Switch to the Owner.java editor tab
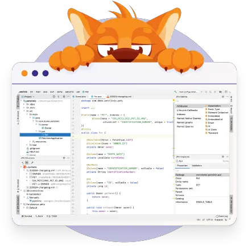 tap(80, 97)
